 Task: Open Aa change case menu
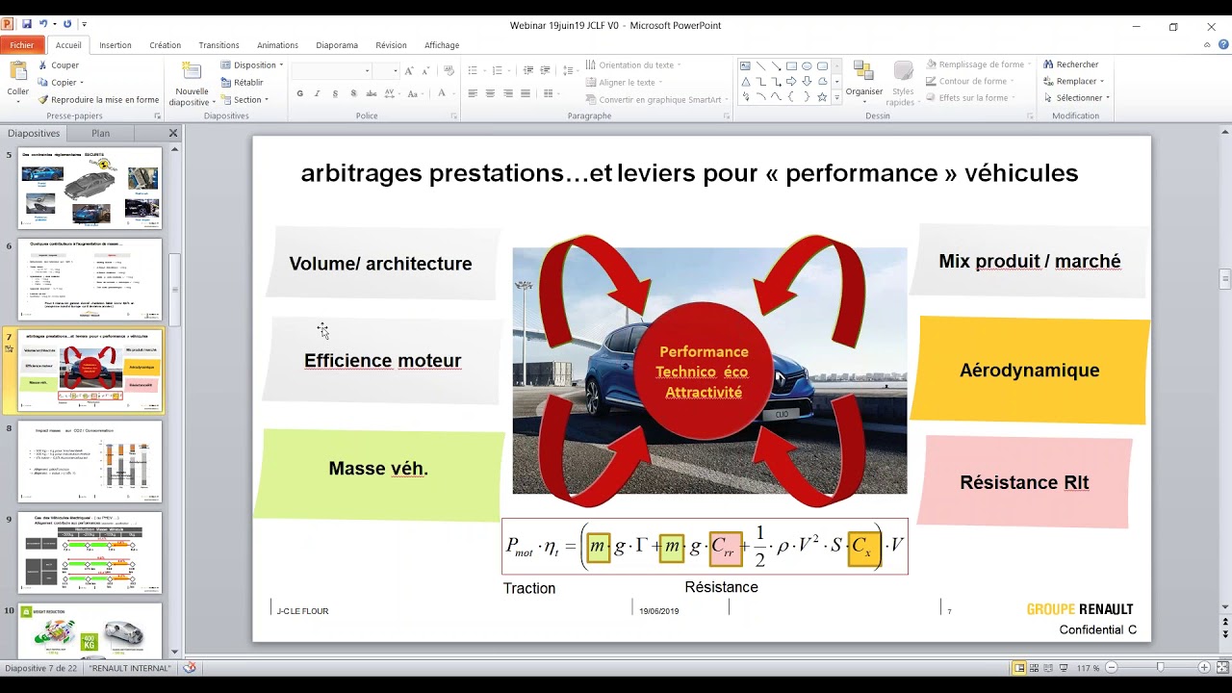click(x=415, y=94)
